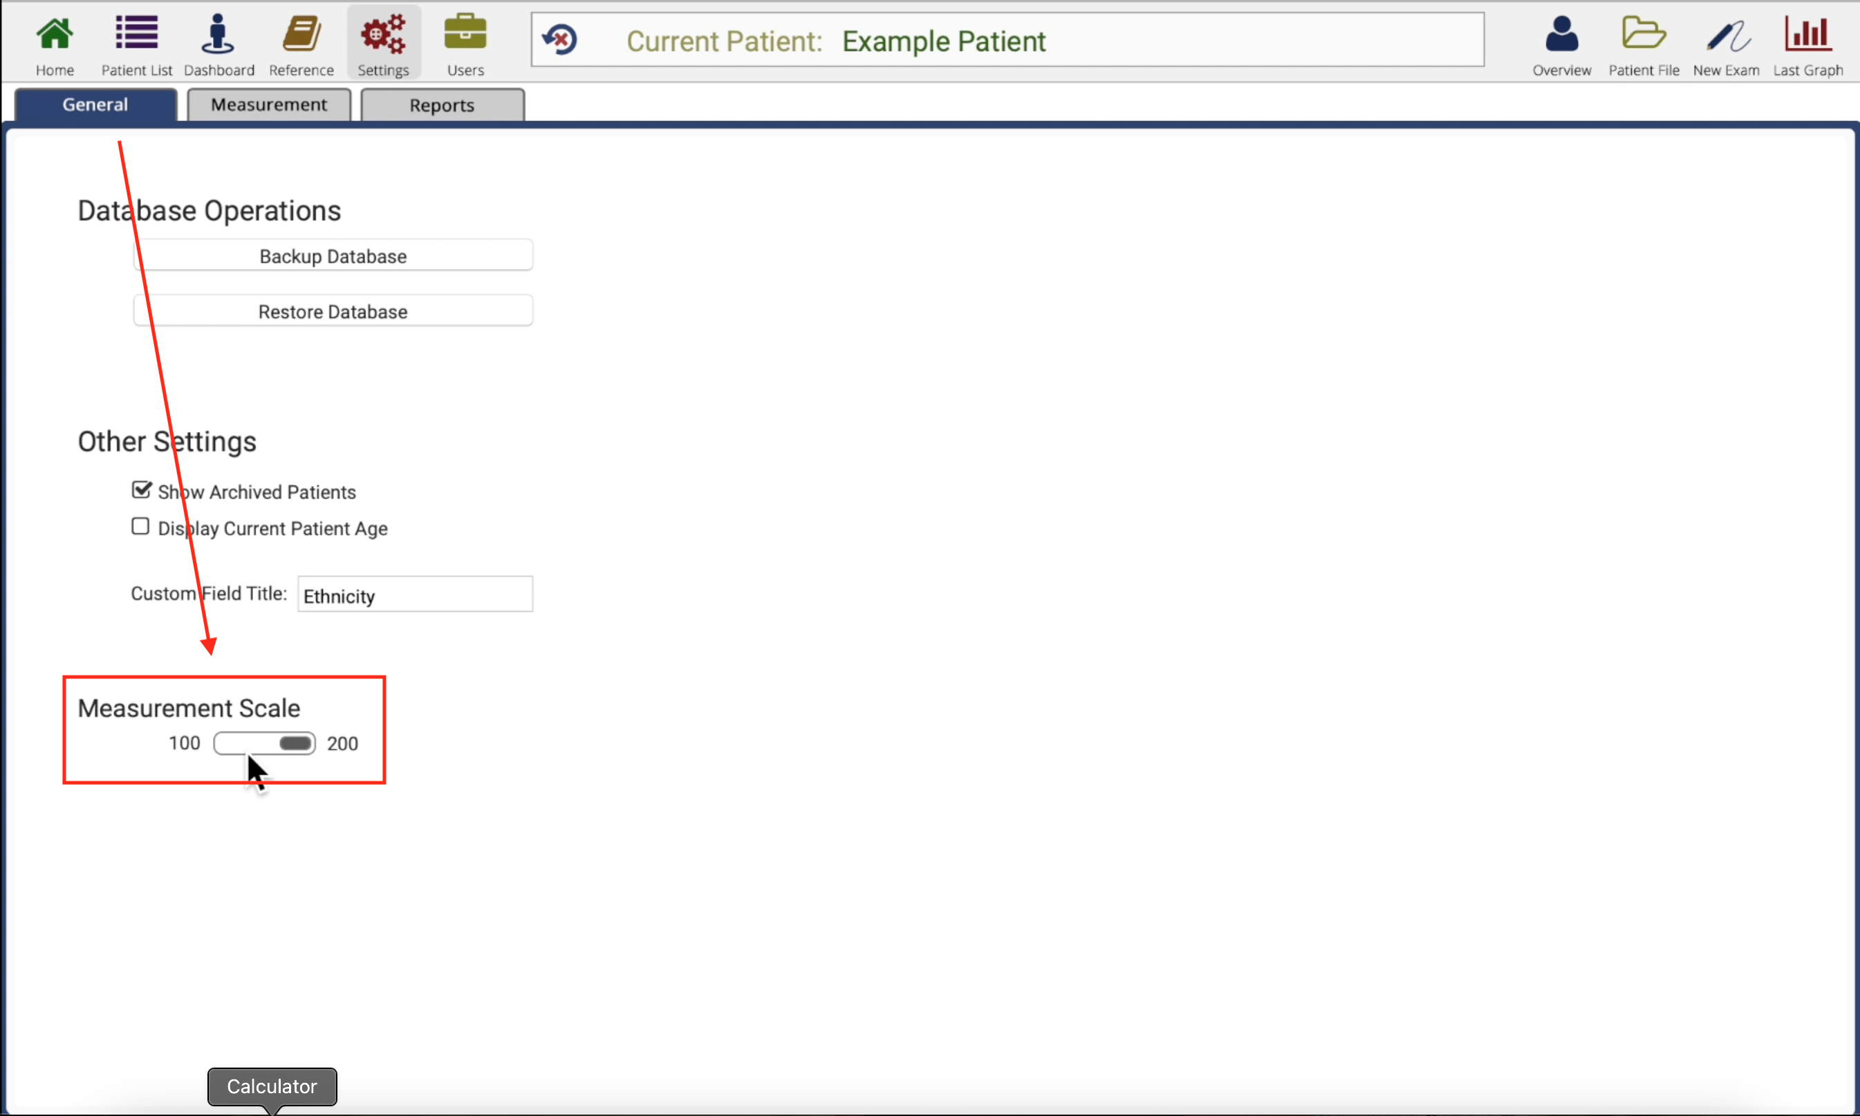
Task: Click the Restore Database button
Action: tap(333, 311)
